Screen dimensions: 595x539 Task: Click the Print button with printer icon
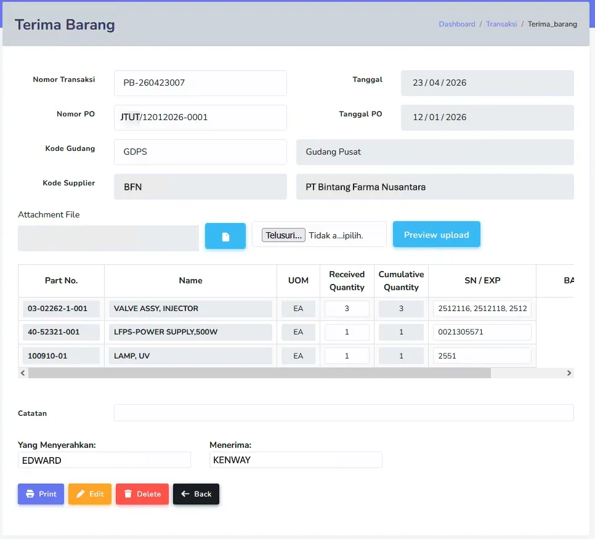[x=41, y=494]
